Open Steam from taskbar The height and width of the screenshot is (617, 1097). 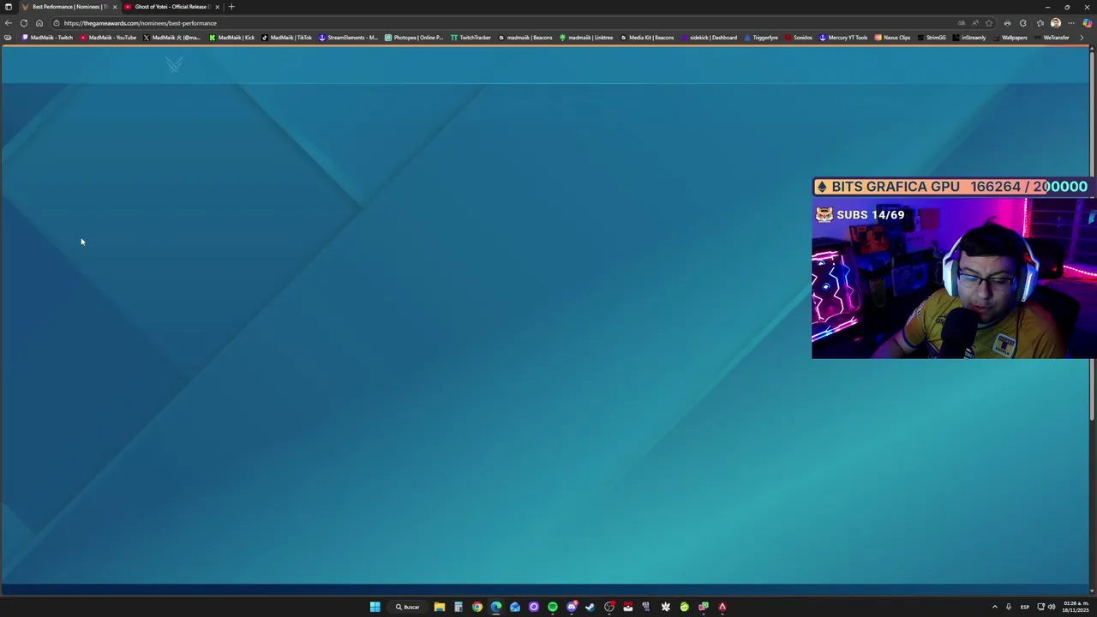pos(590,607)
